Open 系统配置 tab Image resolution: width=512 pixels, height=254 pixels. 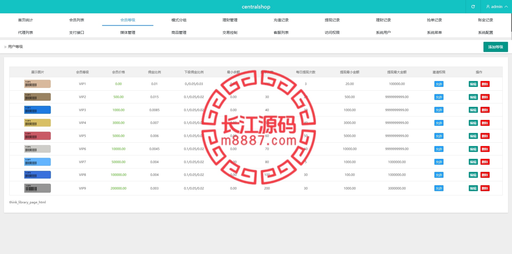(x=486, y=33)
